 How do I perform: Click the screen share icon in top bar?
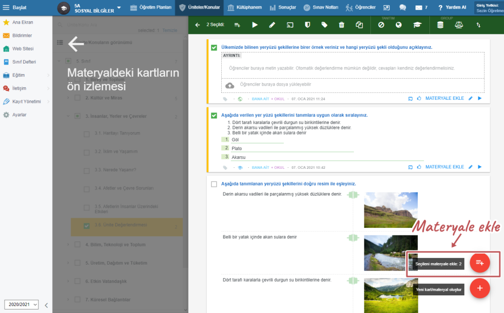point(387,8)
